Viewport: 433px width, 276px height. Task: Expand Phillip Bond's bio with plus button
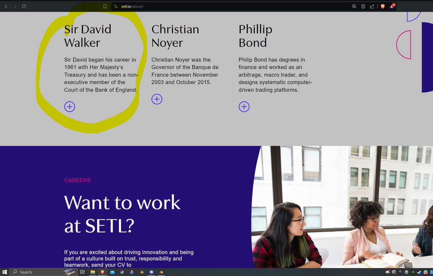click(244, 106)
